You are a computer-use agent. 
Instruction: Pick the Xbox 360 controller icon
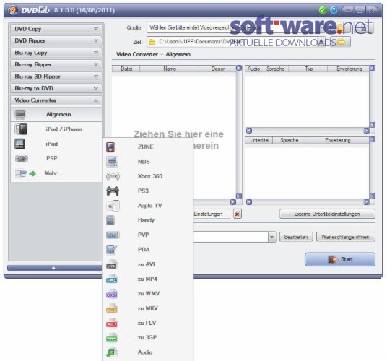click(113, 176)
